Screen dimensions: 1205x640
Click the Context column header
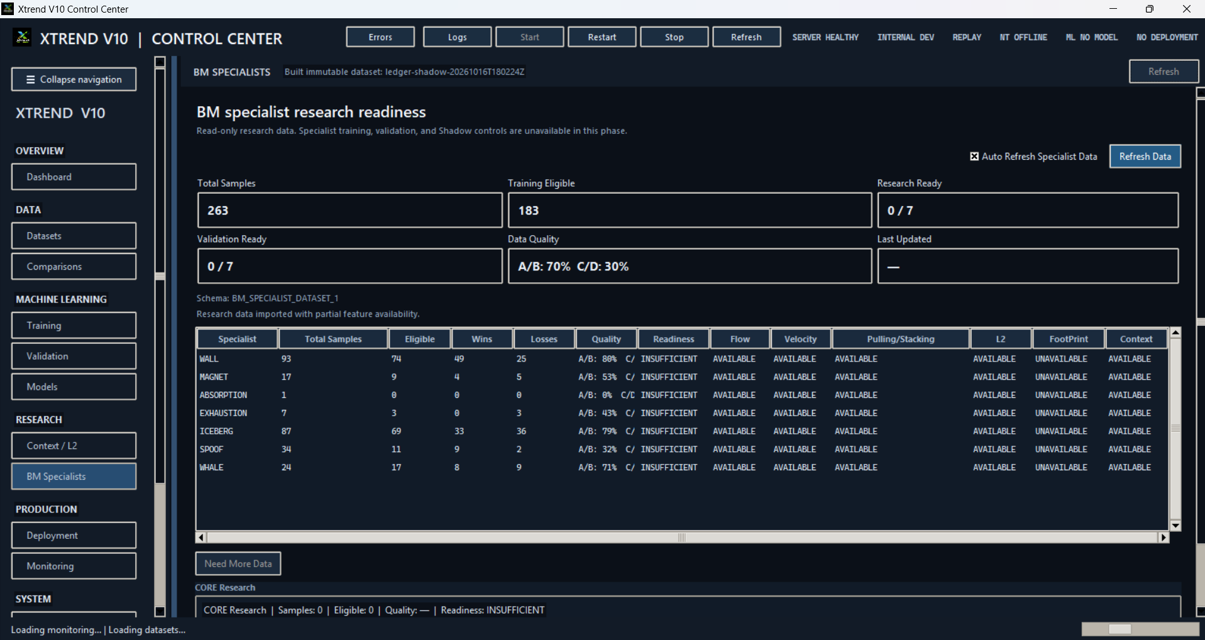(x=1136, y=339)
